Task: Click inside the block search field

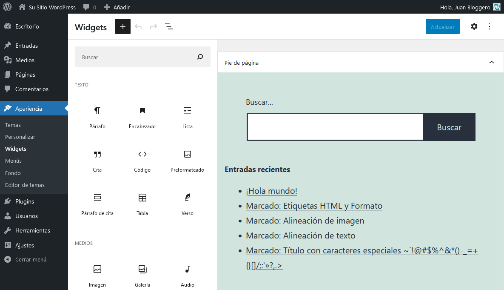Action: tap(136, 57)
